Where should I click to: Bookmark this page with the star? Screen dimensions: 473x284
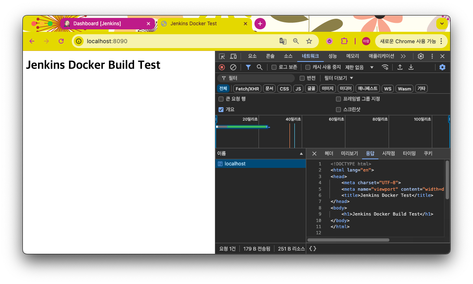tap(309, 41)
